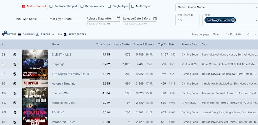The width and height of the screenshot is (258, 125).
Task: Sort by the Release Date column header
Action: (189, 44)
